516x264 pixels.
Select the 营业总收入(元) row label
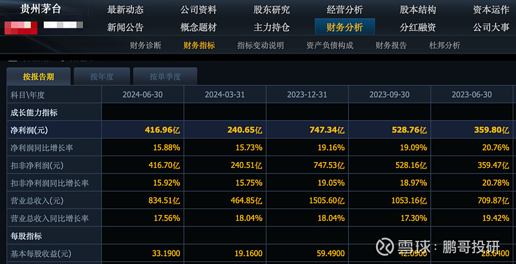tap(37, 201)
